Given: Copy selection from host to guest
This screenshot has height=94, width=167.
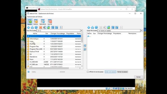Looking at the screenshot, I should (x=85, y=49).
